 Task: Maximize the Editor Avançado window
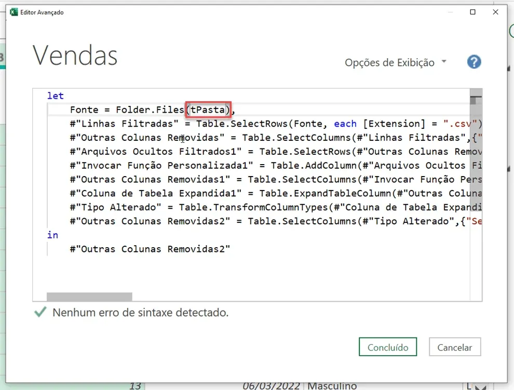[x=472, y=12]
